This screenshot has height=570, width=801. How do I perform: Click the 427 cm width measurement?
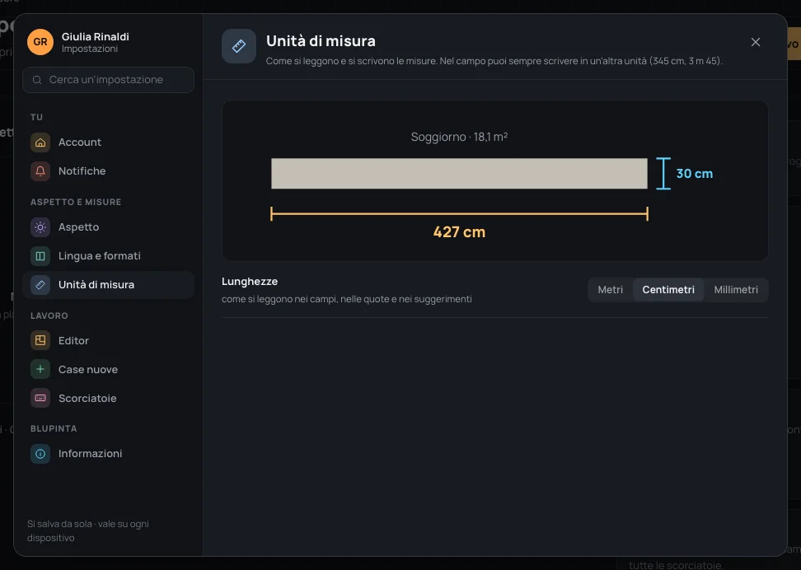tap(459, 232)
